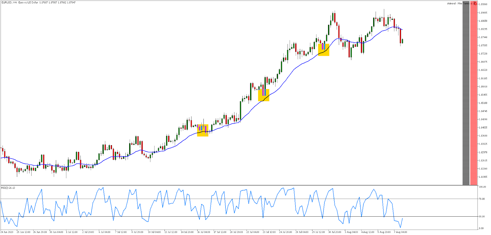This screenshot has width=491, height=235.
Task: Click the RSI 70.00 level value
Action: click(x=482, y=199)
